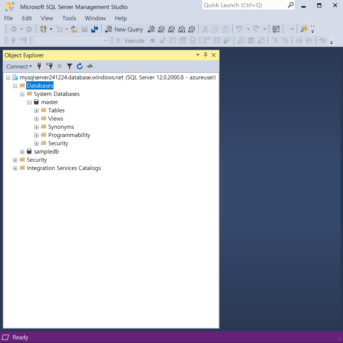Viewport: 343px width, 343px height.
Task: Collapse the server node mysqlserver241224
Action: [8, 78]
